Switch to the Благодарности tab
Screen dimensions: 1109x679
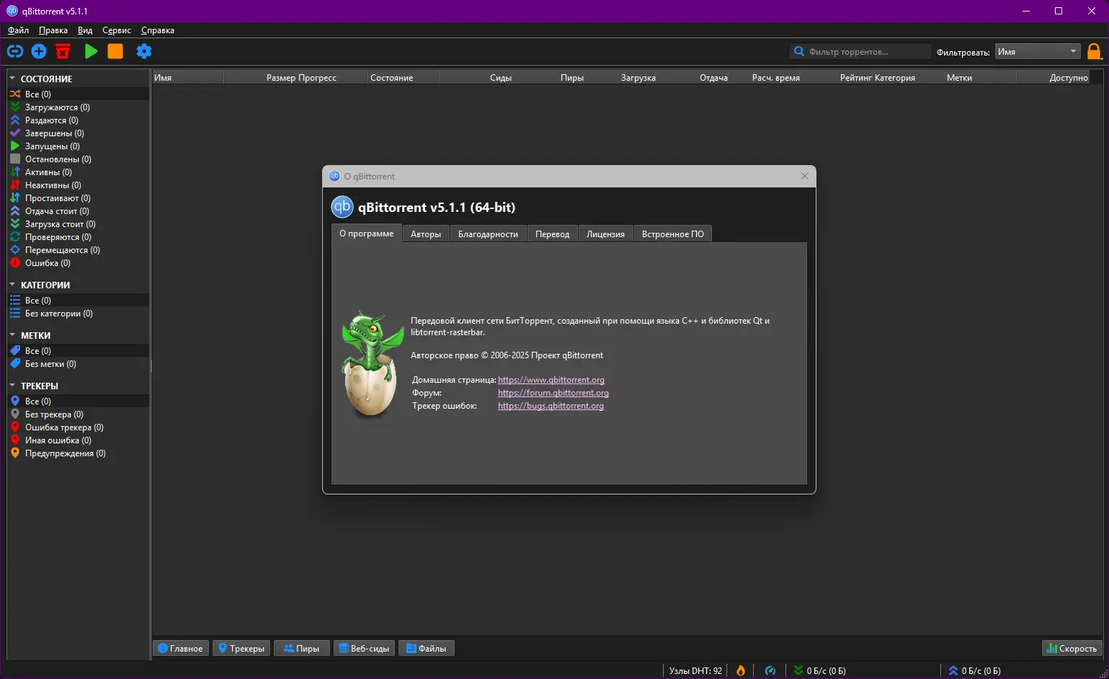click(x=488, y=234)
